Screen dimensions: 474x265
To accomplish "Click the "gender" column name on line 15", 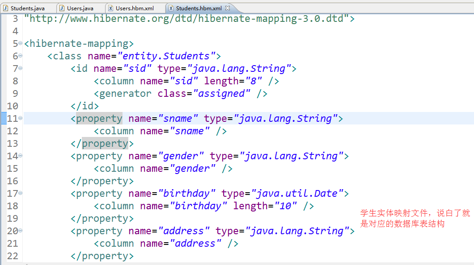I will [x=193, y=169].
